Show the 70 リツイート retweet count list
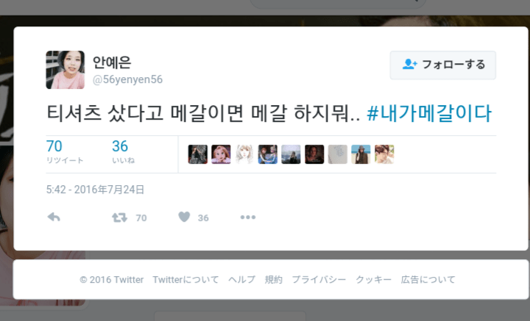530x321 pixels. point(65,151)
